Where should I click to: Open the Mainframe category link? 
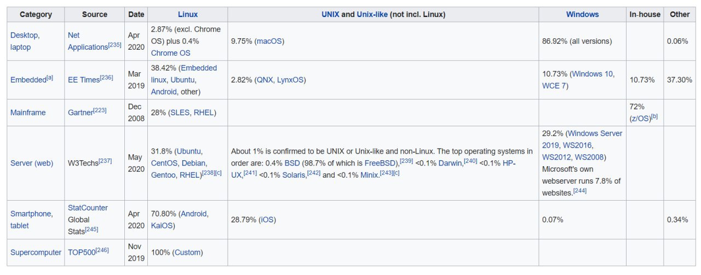(28, 113)
